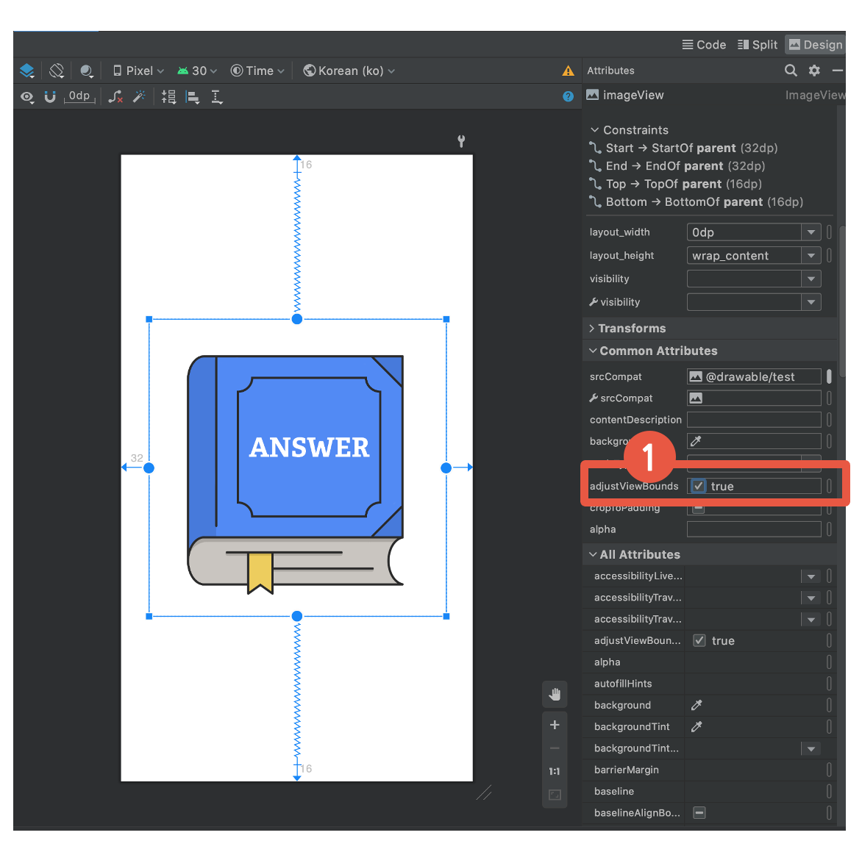The image size is (862, 863).
Task: Open the View Options eye icon
Action: click(27, 98)
